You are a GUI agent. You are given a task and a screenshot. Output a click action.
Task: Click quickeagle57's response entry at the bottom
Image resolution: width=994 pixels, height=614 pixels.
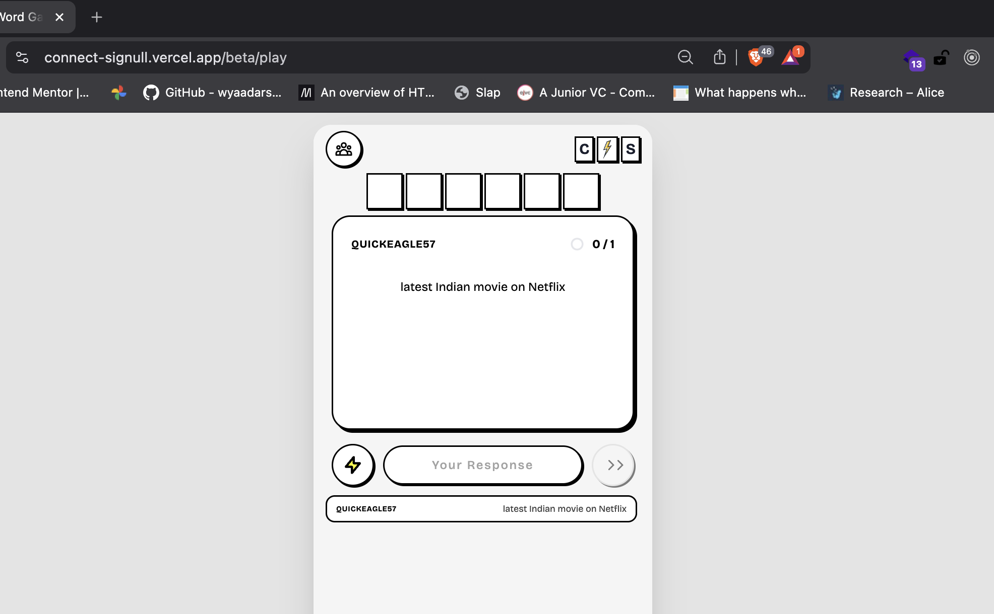481,509
